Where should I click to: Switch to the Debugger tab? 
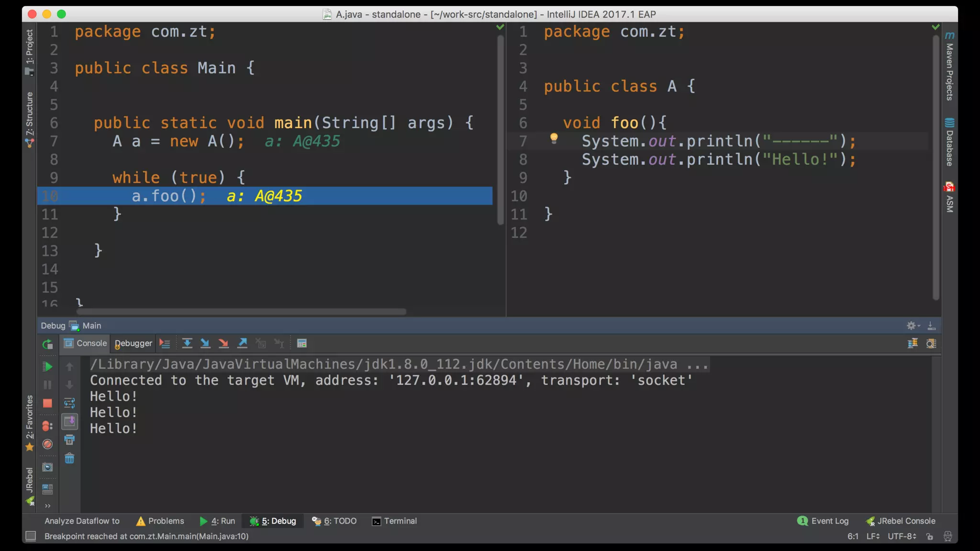tap(133, 343)
